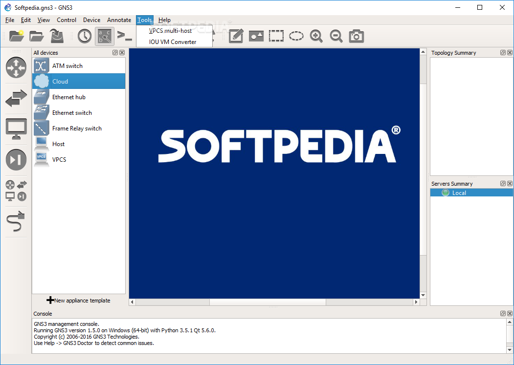Select the Ethernet switch device
Viewport: 514px width, 365px height.
point(79,113)
